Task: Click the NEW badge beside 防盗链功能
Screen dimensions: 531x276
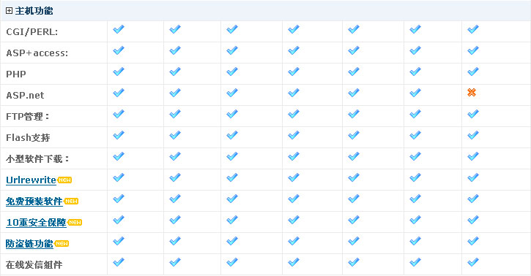Action: pyautogui.click(x=62, y=243)
